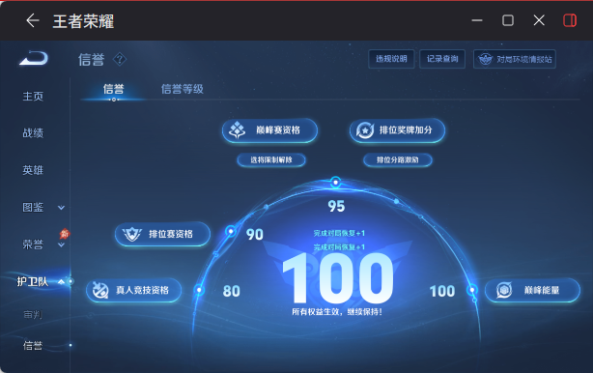Open 记录查询 button
Image resolution: width=593 pixels, height=373 pixels.
click(x=442, y=59)
